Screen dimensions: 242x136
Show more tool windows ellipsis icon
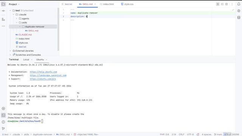pos(3,26)
